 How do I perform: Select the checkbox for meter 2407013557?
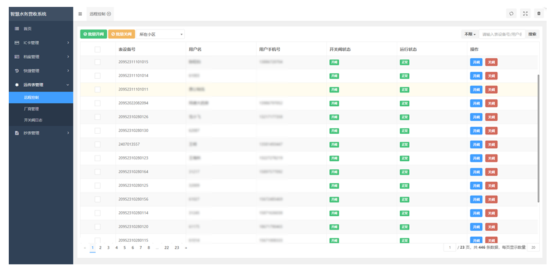[x=97, y=144]
